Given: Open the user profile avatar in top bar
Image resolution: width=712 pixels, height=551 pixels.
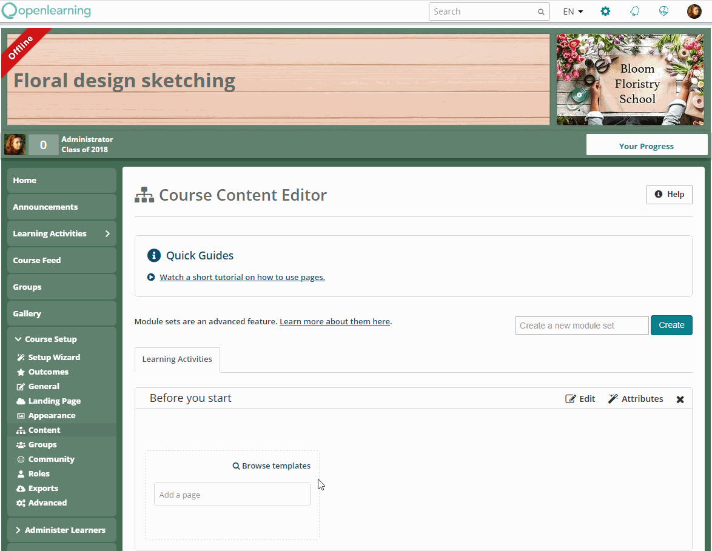Looking at the screenshot, I should coord(694,11).
